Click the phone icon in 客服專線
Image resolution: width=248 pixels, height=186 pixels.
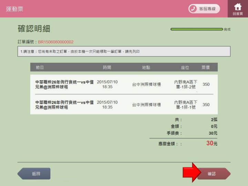tap(193, 9)
